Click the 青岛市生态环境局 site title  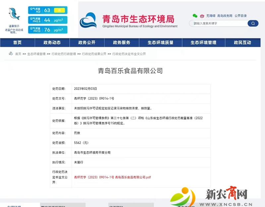[138, 19]
